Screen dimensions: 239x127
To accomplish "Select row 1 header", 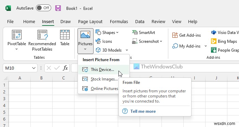I will coord(4,85).
